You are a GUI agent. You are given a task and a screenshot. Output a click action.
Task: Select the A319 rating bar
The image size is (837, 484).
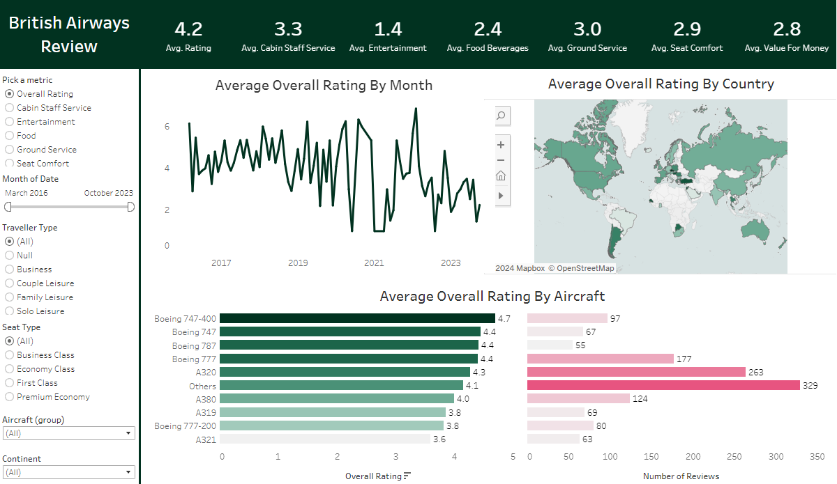click(333, 412)
